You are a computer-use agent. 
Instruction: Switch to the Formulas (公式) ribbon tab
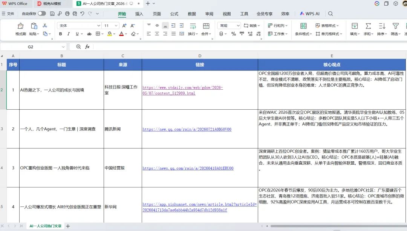tap(174, 14)
